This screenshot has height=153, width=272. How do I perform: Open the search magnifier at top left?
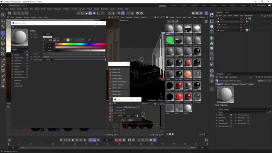3,15
